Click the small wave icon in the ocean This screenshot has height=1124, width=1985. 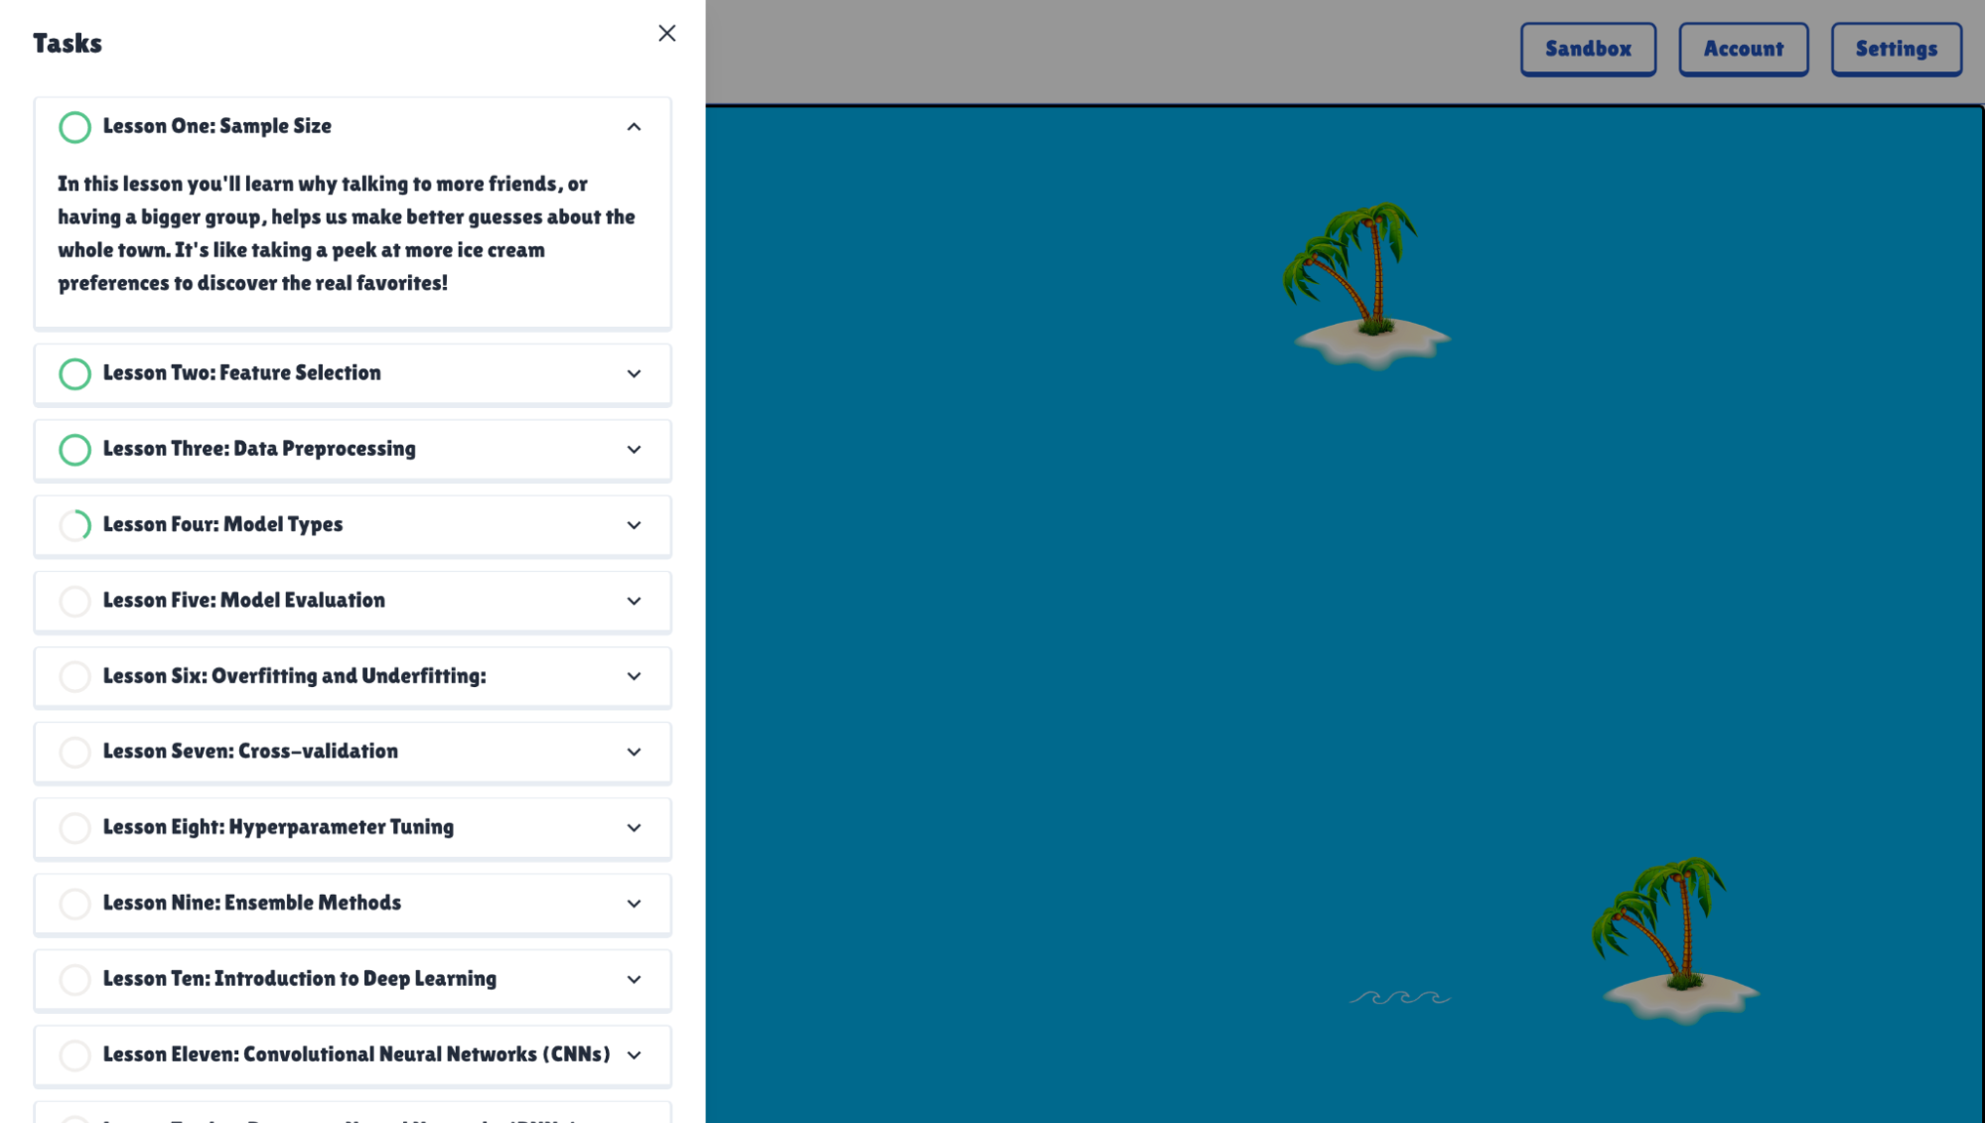(x=1399, y=997)
